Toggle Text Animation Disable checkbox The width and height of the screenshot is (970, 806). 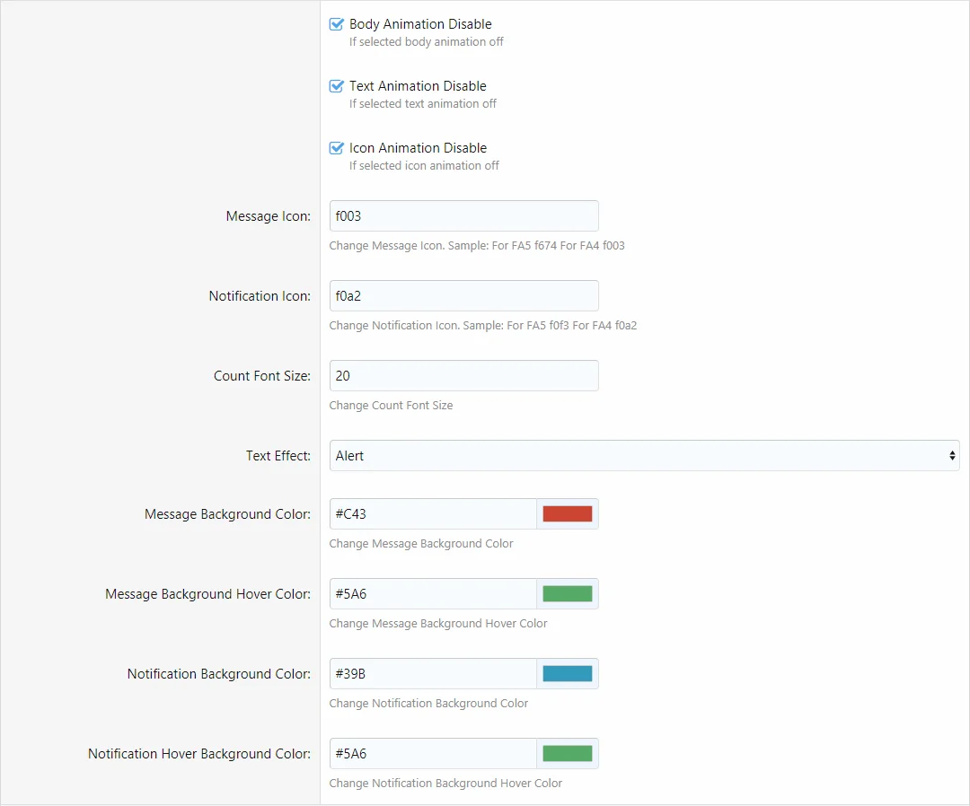click(337, 86)
